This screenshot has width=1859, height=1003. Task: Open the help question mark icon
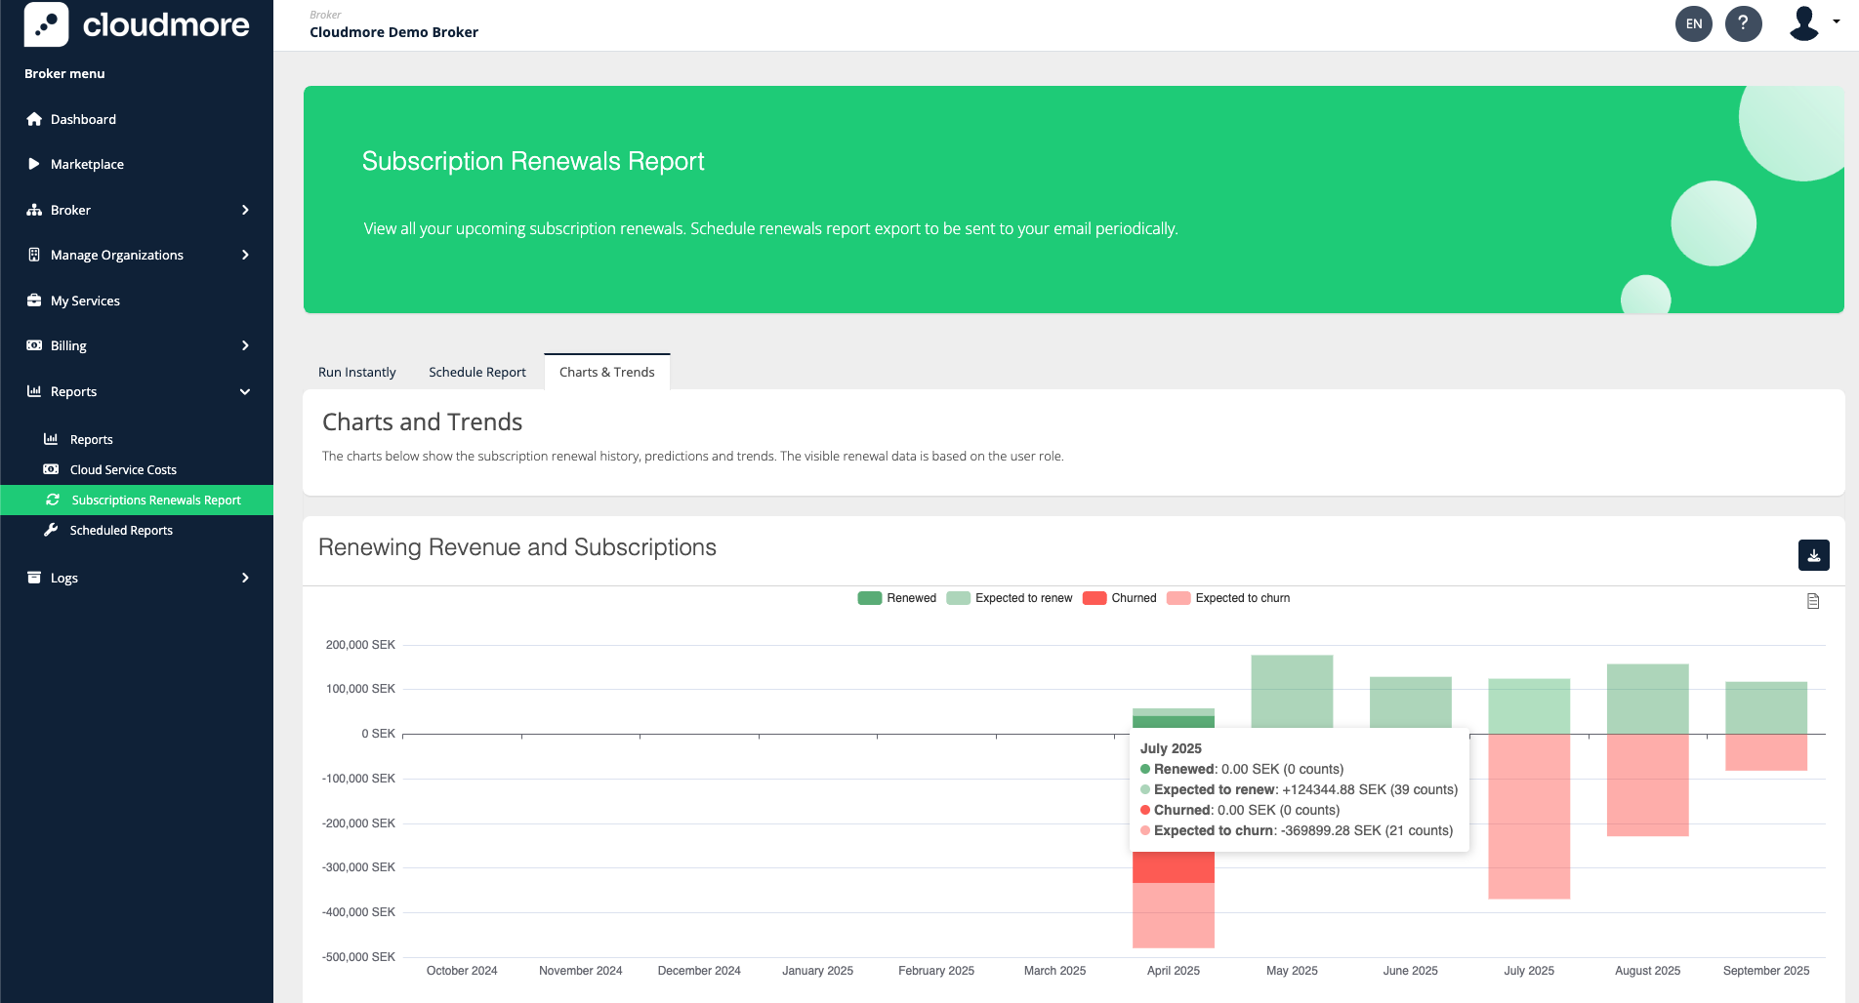click(1743, 23)
